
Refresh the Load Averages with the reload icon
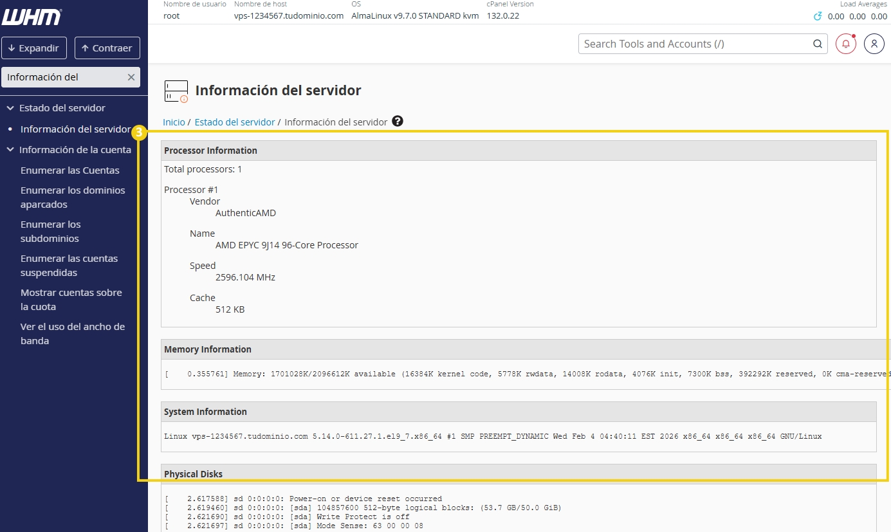(x=817, y=17)
